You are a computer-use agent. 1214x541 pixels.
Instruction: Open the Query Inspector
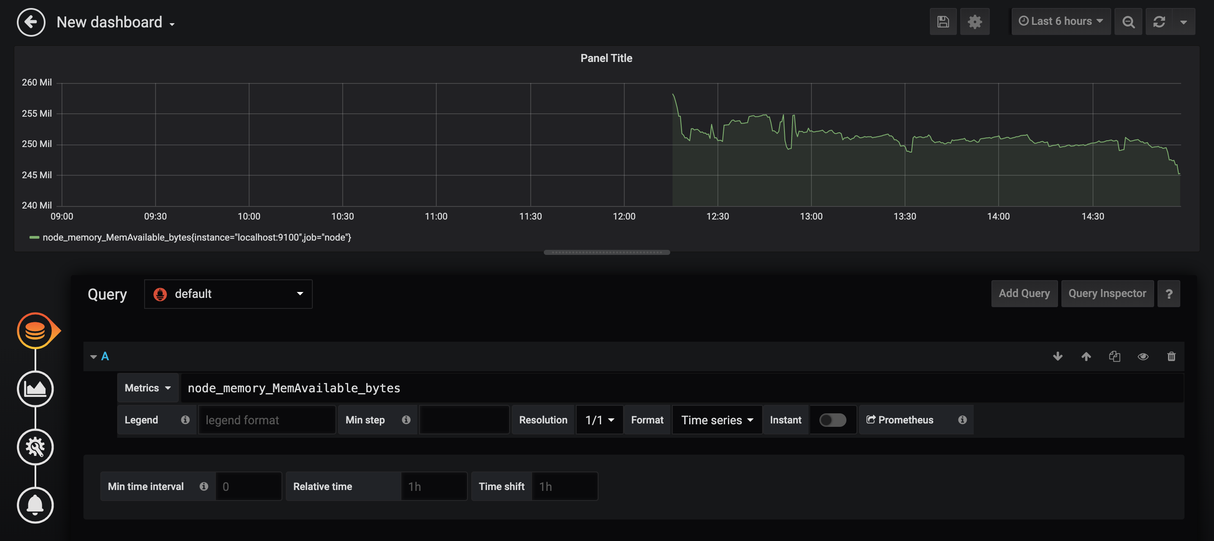(1107, 294)
